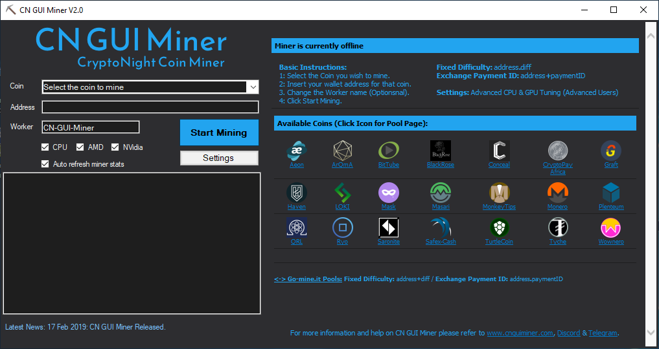Click the MonkeyTips coin icon

click(500, 193)
